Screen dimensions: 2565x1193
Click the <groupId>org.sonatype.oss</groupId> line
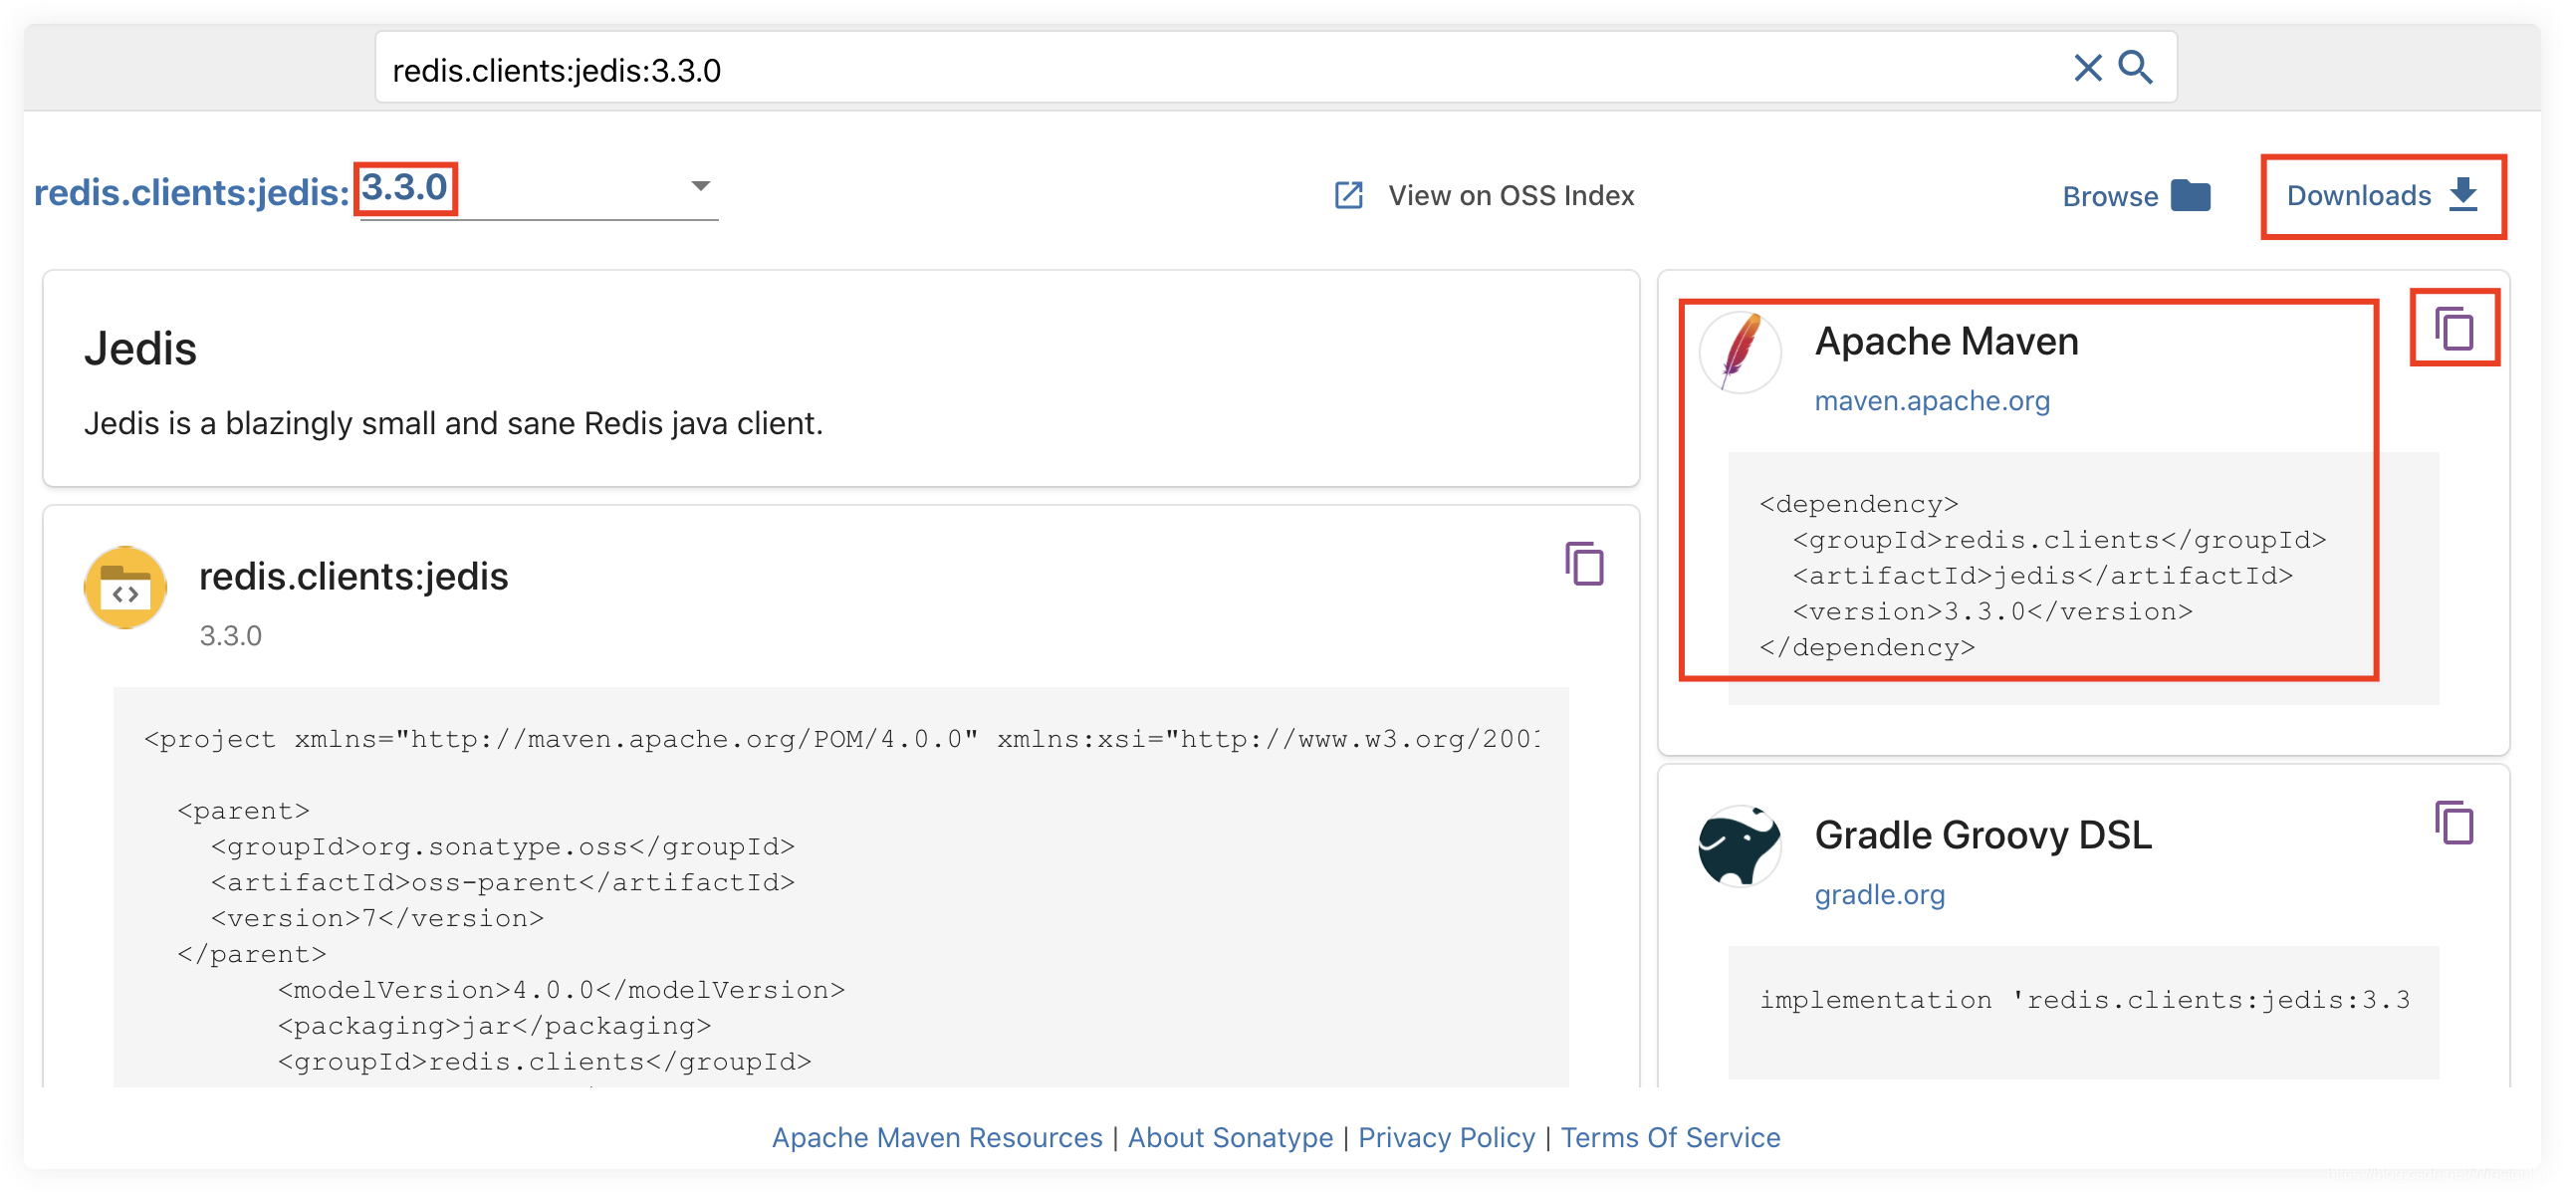click(503, 846)
